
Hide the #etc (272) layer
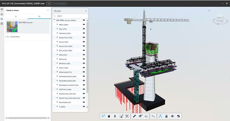pos(84,29)
